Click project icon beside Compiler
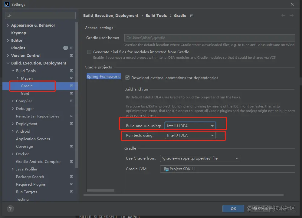 [71, 101]
